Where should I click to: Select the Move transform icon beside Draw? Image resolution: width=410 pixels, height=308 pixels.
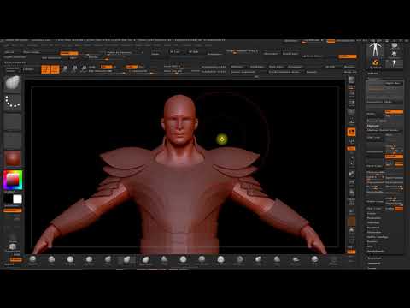pos(65,69)
